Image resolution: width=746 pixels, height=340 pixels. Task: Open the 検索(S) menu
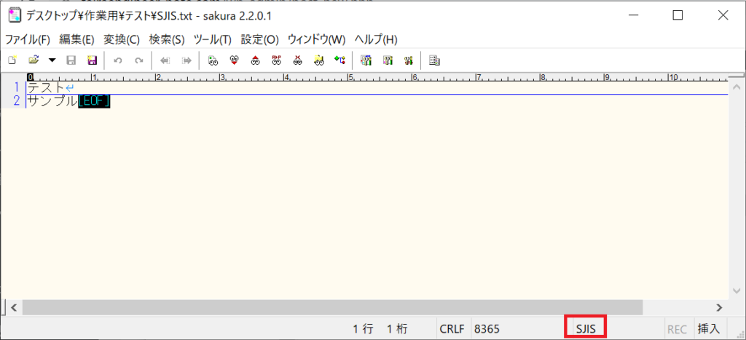point(167,39)
